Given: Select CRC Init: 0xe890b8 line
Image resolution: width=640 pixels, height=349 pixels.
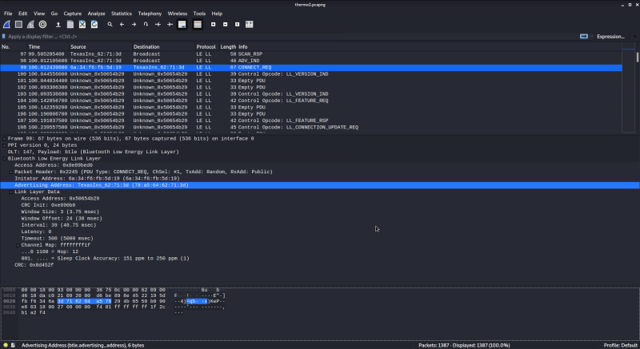Looking at the screenshot, I should [x=48, y=205].
